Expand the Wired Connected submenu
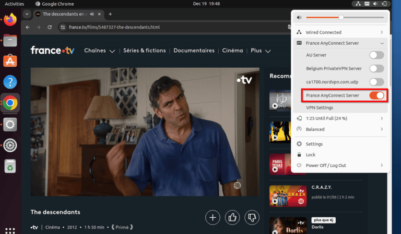401x234 pixels. [382, 32]
